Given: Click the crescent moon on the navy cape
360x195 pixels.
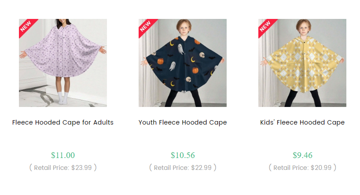Looking at the screenshot, I should coord(192,59).
